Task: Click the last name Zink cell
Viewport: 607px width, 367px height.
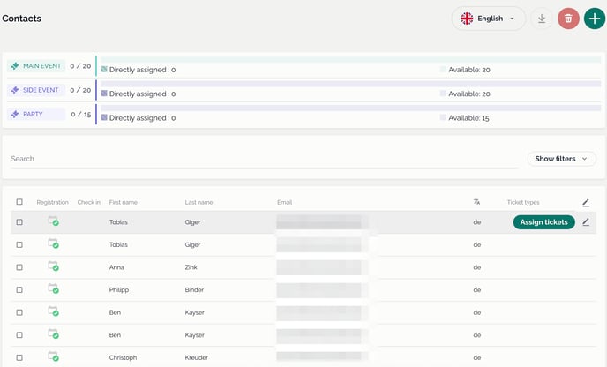Action: (x=191, y=267)
